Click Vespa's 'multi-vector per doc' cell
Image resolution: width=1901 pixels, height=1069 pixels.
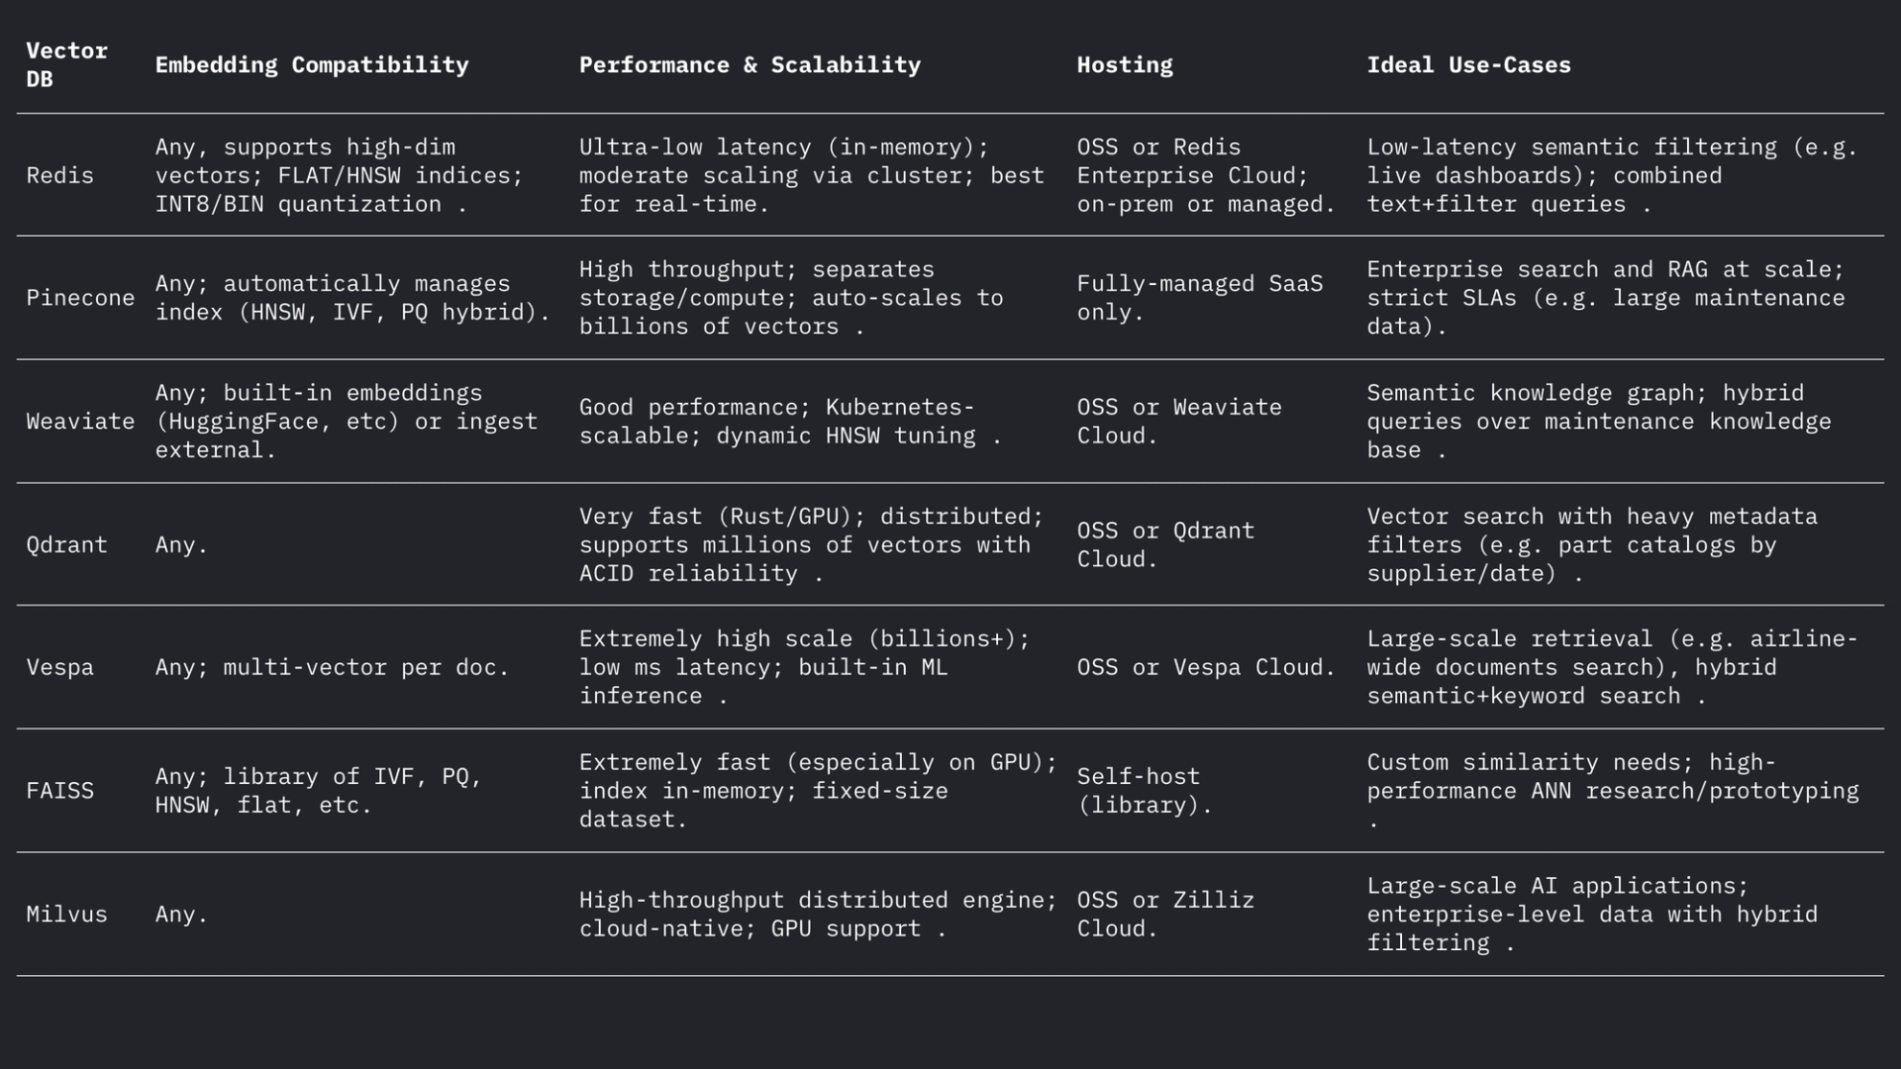tap(332, 667)
